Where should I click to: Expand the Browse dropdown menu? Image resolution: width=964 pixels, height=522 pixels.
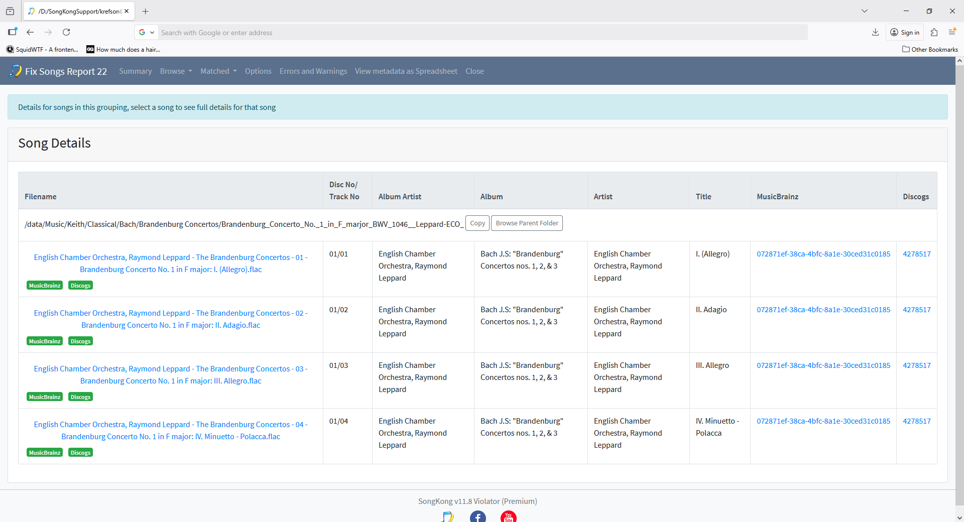[x=176, y=71]
